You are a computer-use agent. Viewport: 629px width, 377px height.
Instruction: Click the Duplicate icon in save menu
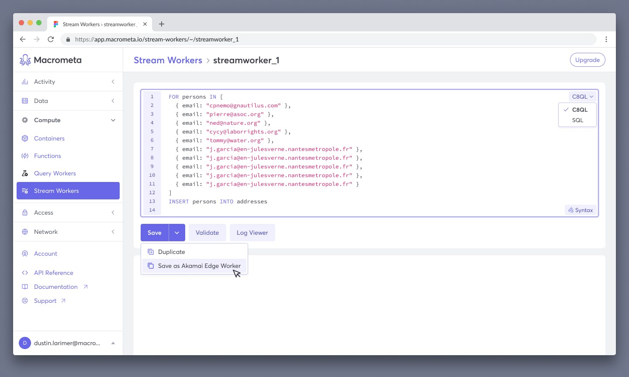(151, 252)
